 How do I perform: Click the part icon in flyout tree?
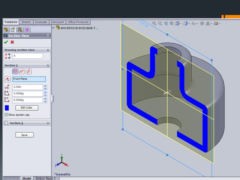[x=58, y=27]
